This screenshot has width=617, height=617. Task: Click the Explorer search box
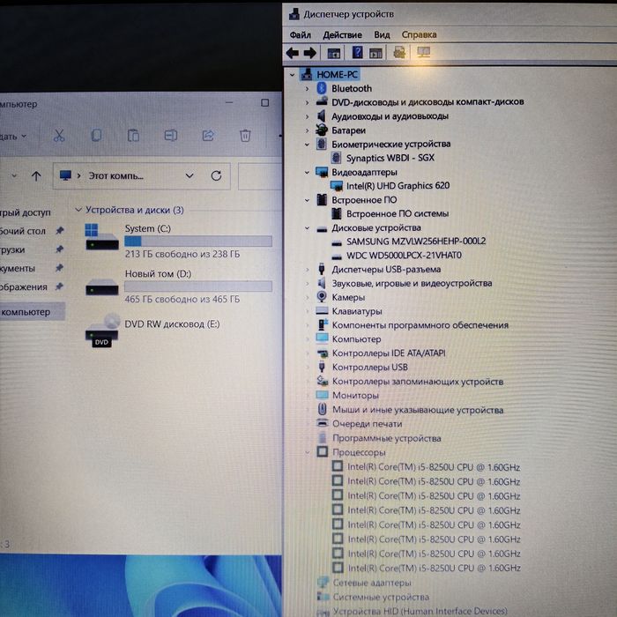260,176
